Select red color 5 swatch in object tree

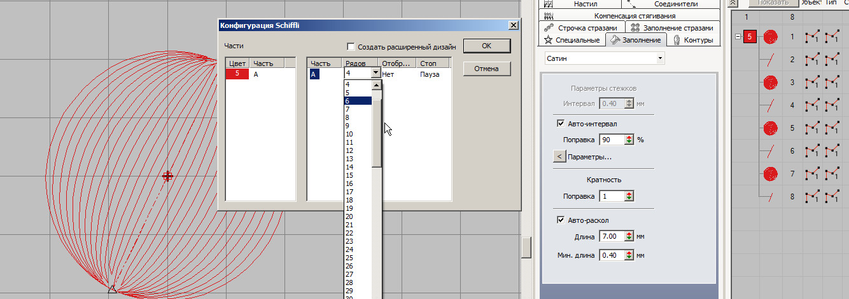click(x=750, y=37)
